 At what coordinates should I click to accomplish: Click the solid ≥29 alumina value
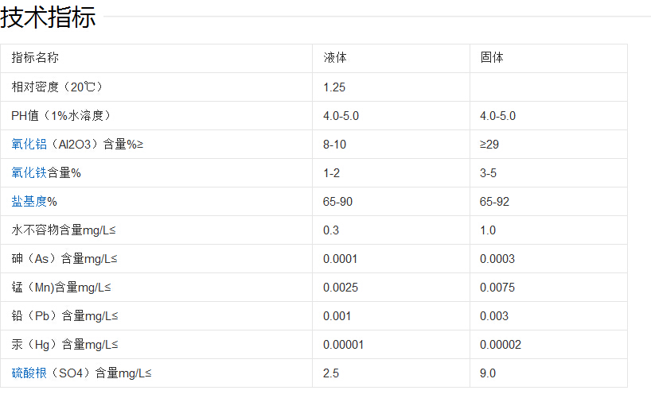click(489, 145)
